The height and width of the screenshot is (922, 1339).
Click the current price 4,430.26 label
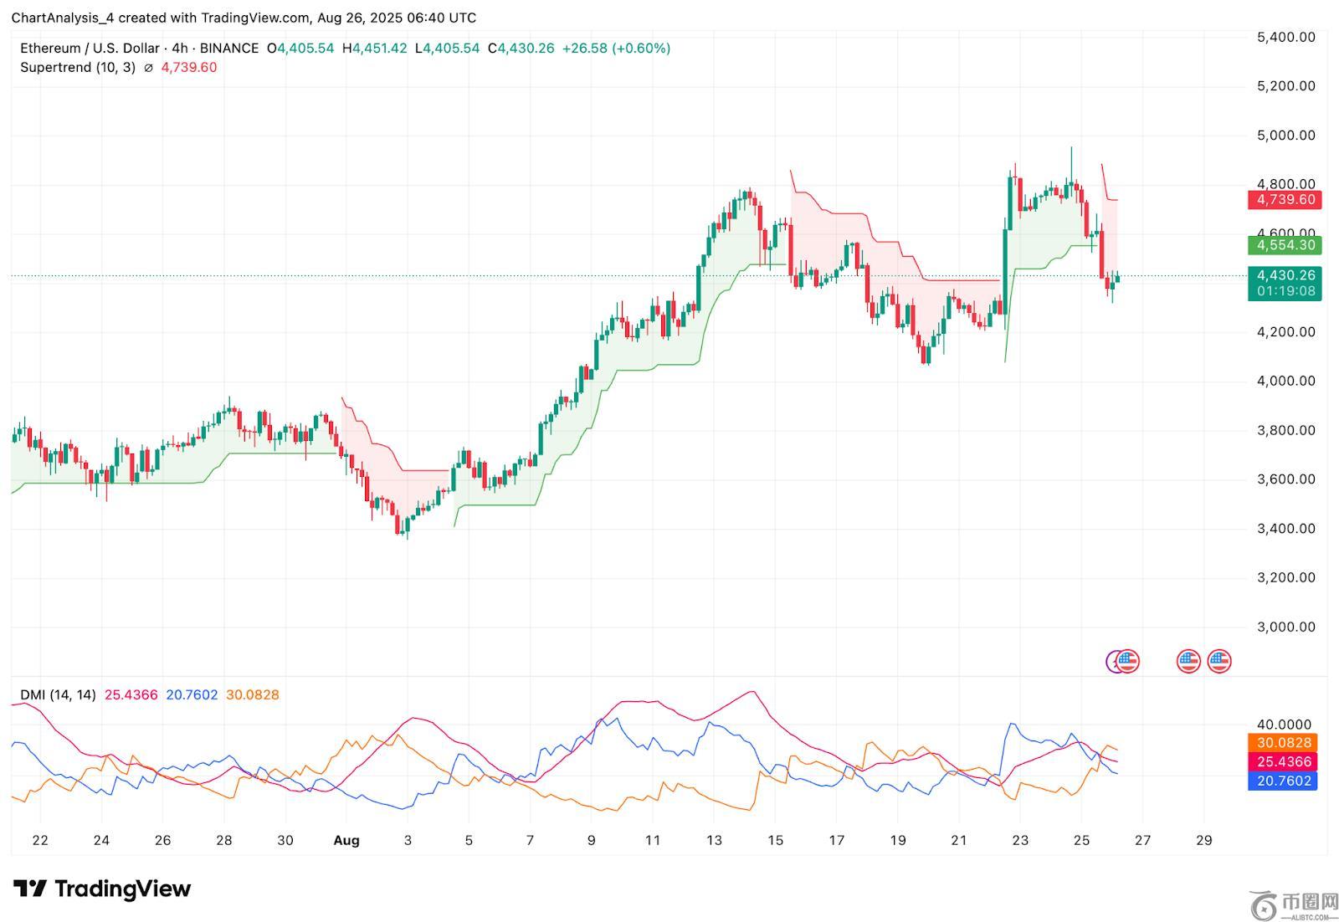coord(1284,274)
